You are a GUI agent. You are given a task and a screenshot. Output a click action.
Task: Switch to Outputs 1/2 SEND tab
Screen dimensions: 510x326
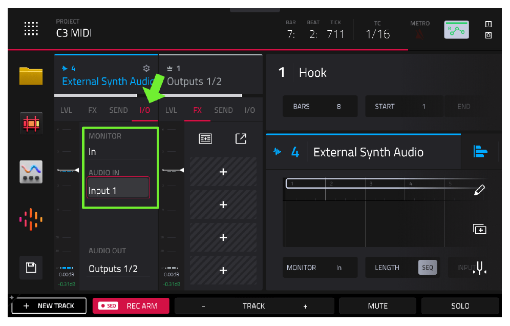223,110
